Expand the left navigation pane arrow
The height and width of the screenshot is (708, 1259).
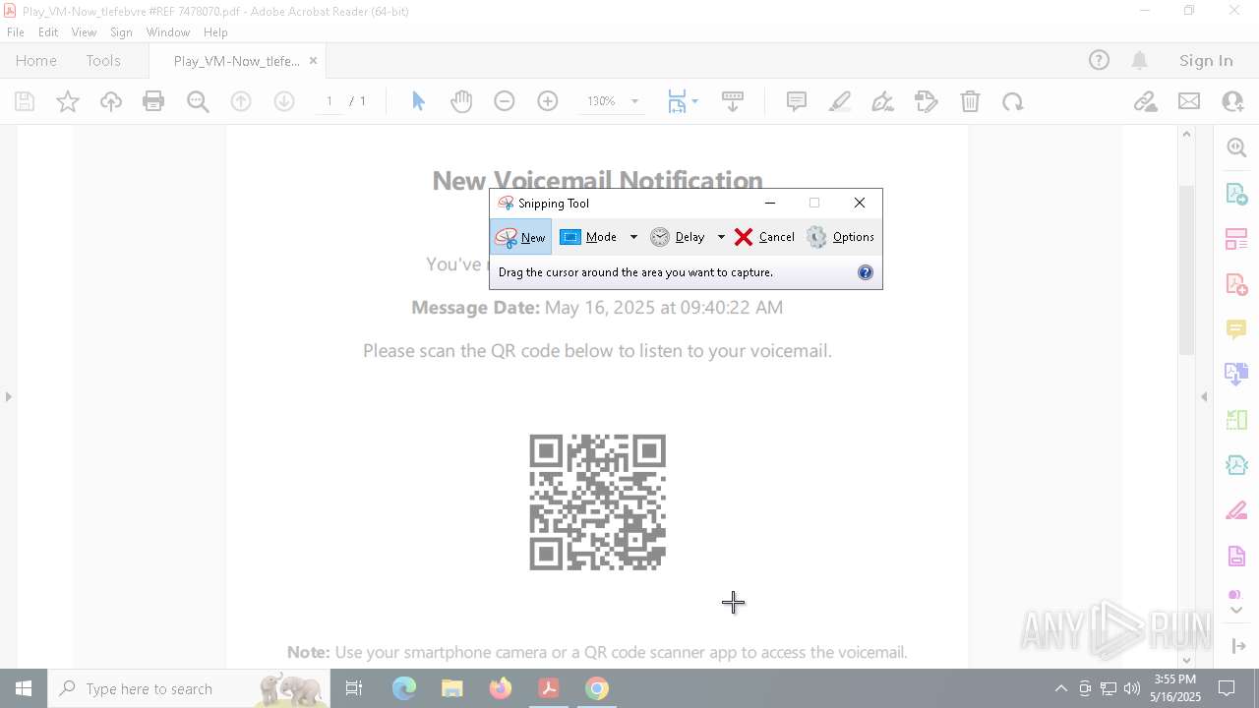point(9,396)
